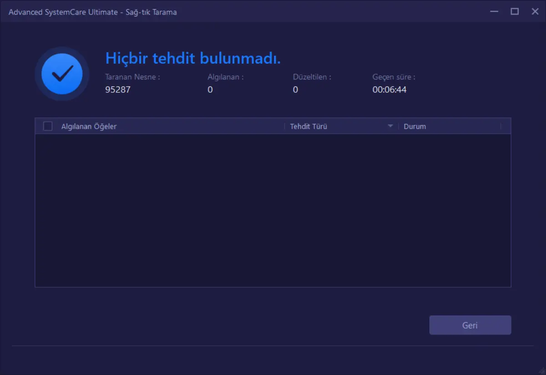Click the Taranan Nesne label
Image resolution: width=546 pixels, height=375 pixels.
133,77
